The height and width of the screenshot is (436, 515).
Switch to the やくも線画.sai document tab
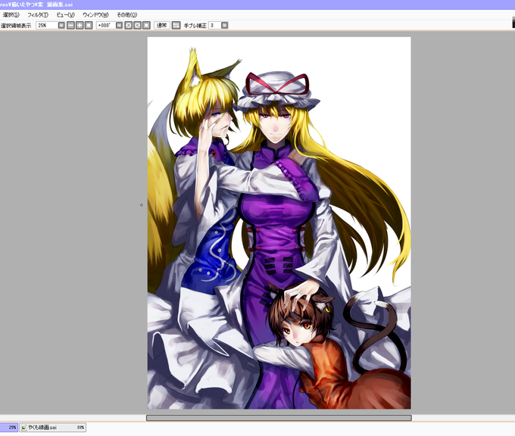click(52, 427)
